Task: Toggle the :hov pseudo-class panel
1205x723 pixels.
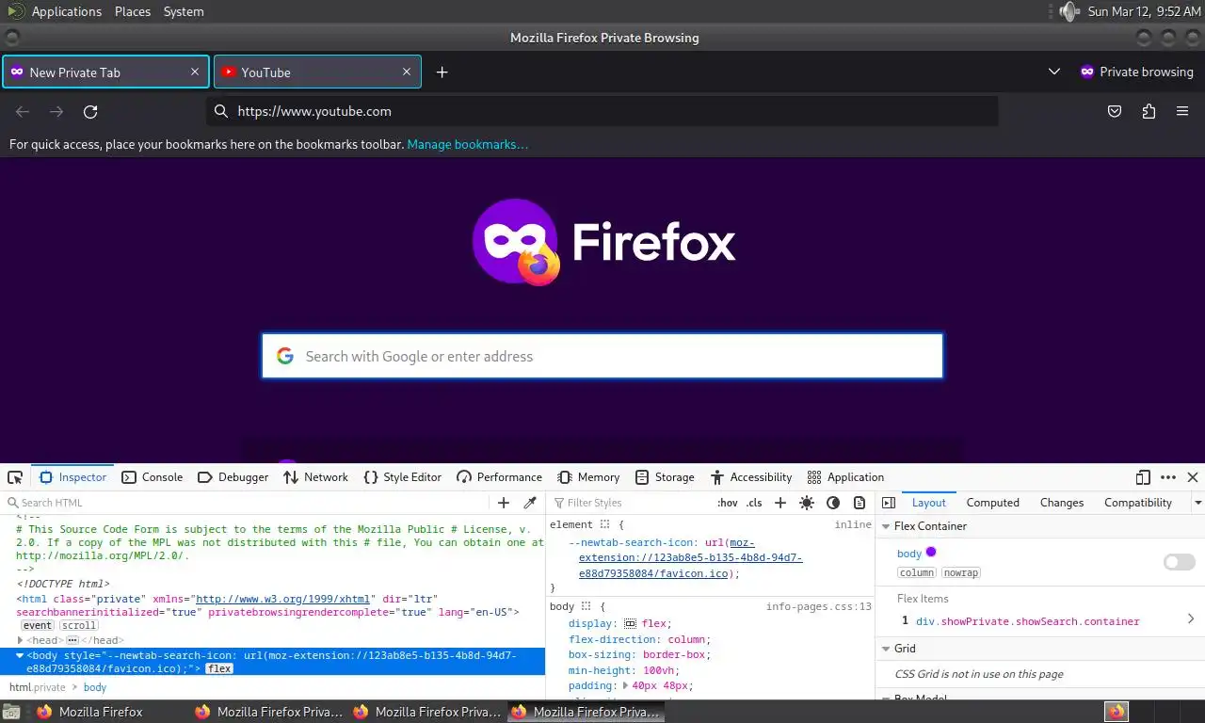Action: tap(728, 503)
